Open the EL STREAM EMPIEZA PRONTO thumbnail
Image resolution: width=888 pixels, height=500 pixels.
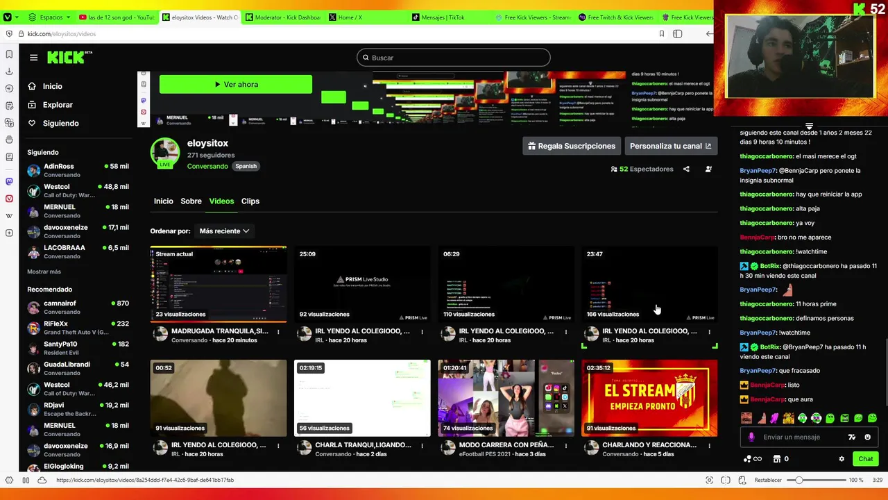(x=649, y=398)
